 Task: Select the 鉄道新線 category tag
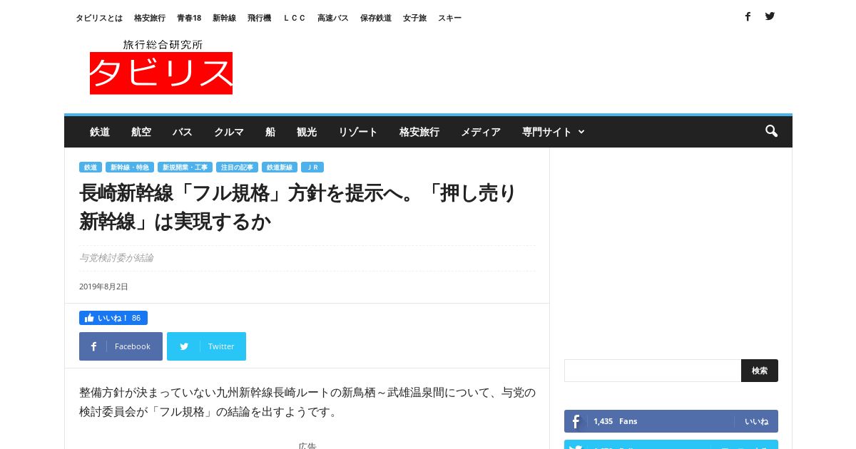[280, 167]
